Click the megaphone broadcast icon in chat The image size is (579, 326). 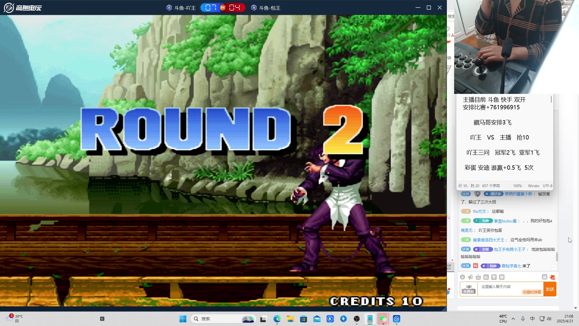coord(470,277)
